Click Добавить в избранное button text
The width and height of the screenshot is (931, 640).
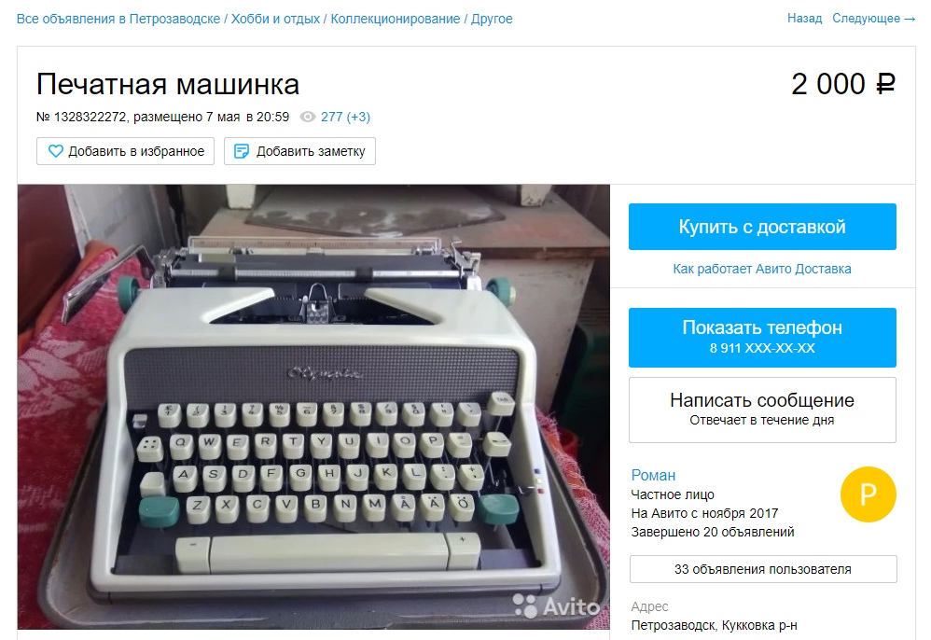pyautogui.click(x=136, y=151)
